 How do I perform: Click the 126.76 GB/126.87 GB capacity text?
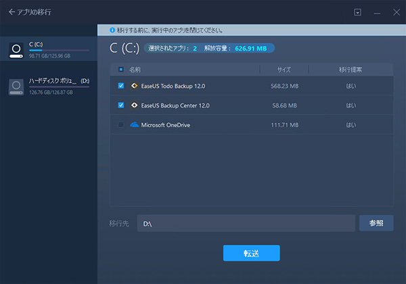tap(51, 93)
